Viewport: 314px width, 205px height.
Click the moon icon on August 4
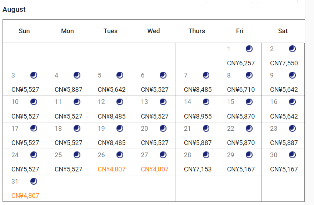77,75
